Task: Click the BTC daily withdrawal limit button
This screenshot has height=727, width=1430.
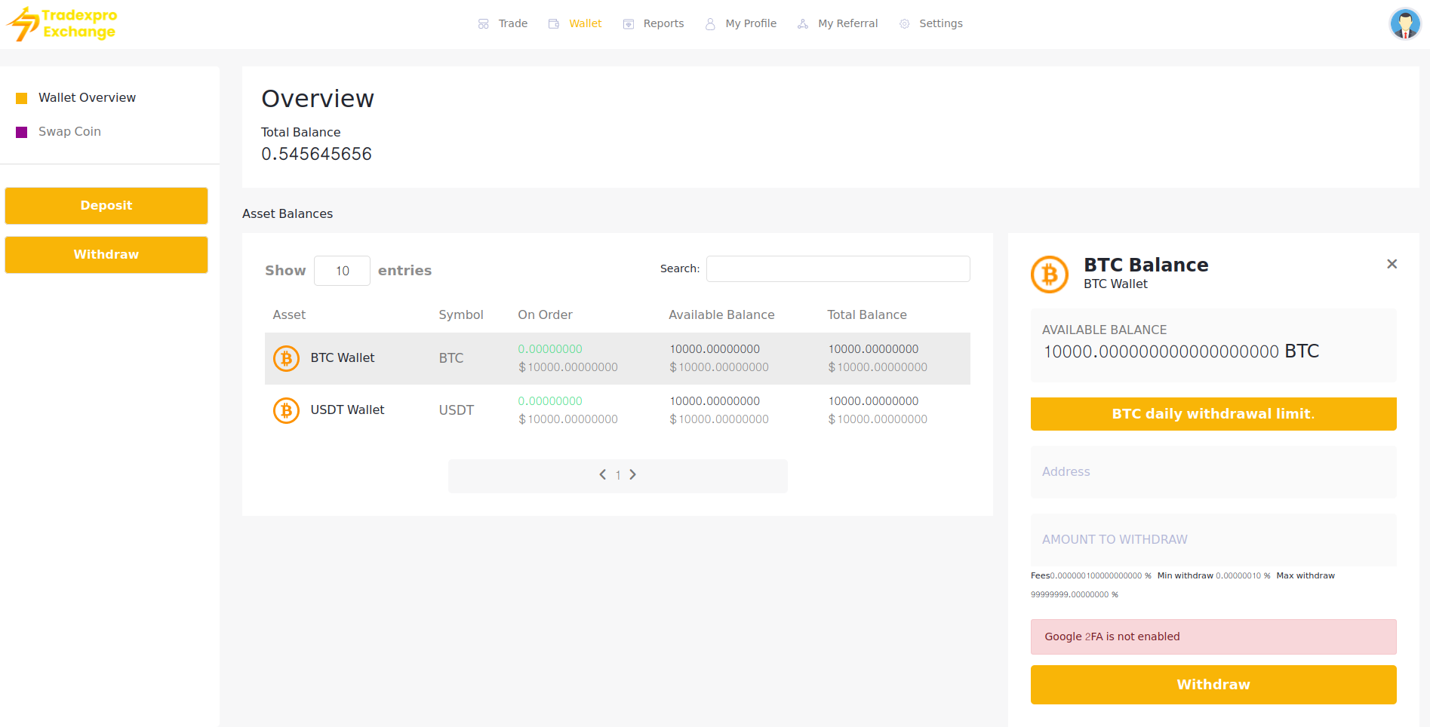Action: point(1213,414)
